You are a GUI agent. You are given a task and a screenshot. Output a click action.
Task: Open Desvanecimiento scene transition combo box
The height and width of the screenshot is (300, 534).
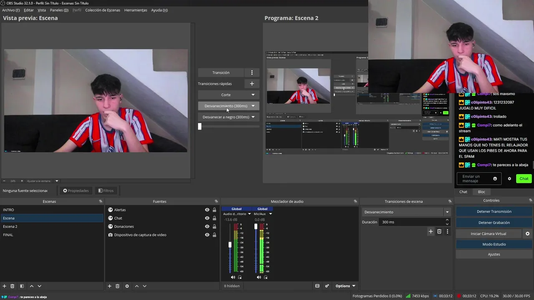coord(406,212)
